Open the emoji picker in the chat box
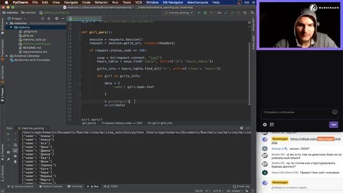This screenshot has width=343, height=193. [334, 112]
